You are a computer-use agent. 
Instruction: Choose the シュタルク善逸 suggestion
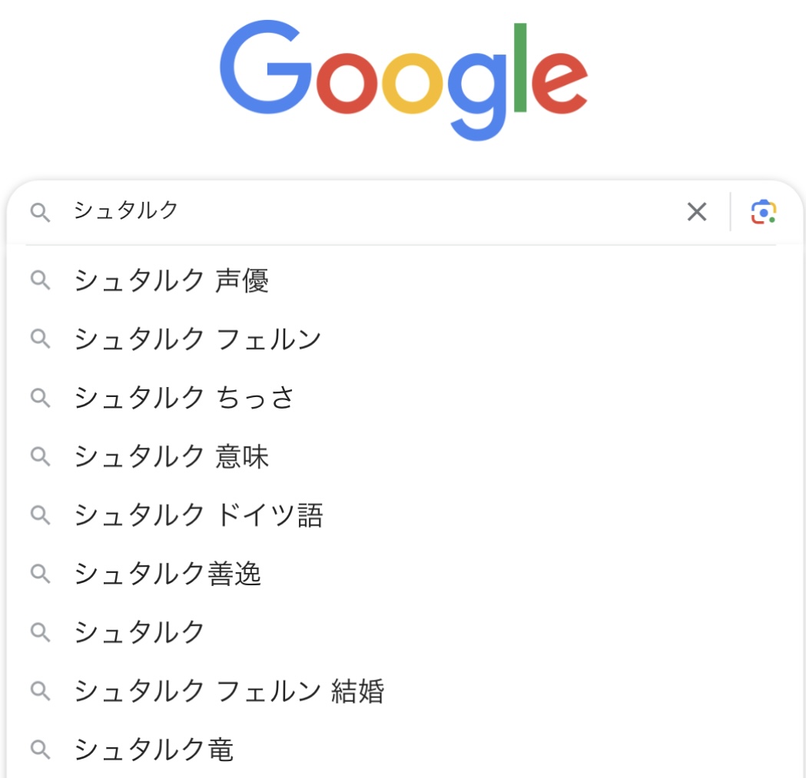click(168, 574)
